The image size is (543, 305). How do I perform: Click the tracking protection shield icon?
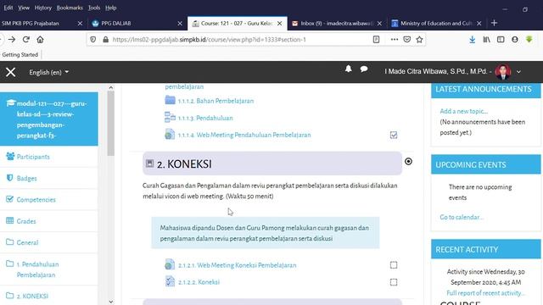(x=92, y=40)
